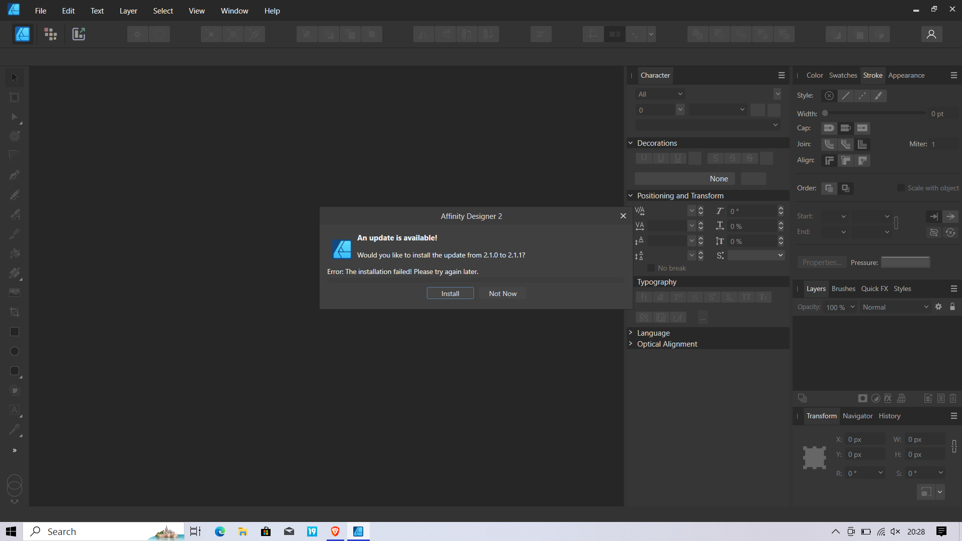Open the account profile icon
The image size is (962, 541).
pyautogui.click(x=931, y=34)
